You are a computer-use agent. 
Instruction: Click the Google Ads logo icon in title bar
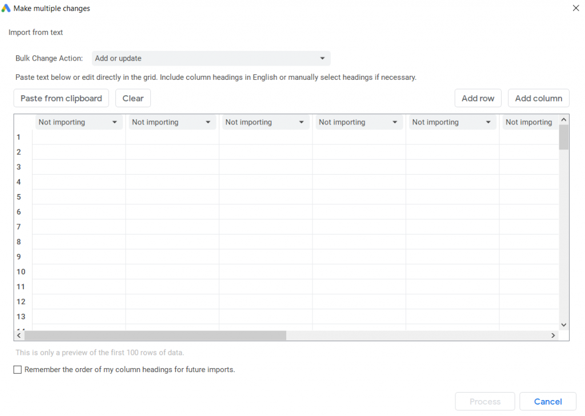click(6, 9)
